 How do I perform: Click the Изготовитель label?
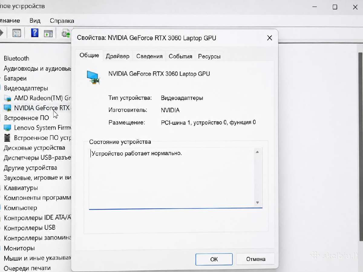click(128, 110)
